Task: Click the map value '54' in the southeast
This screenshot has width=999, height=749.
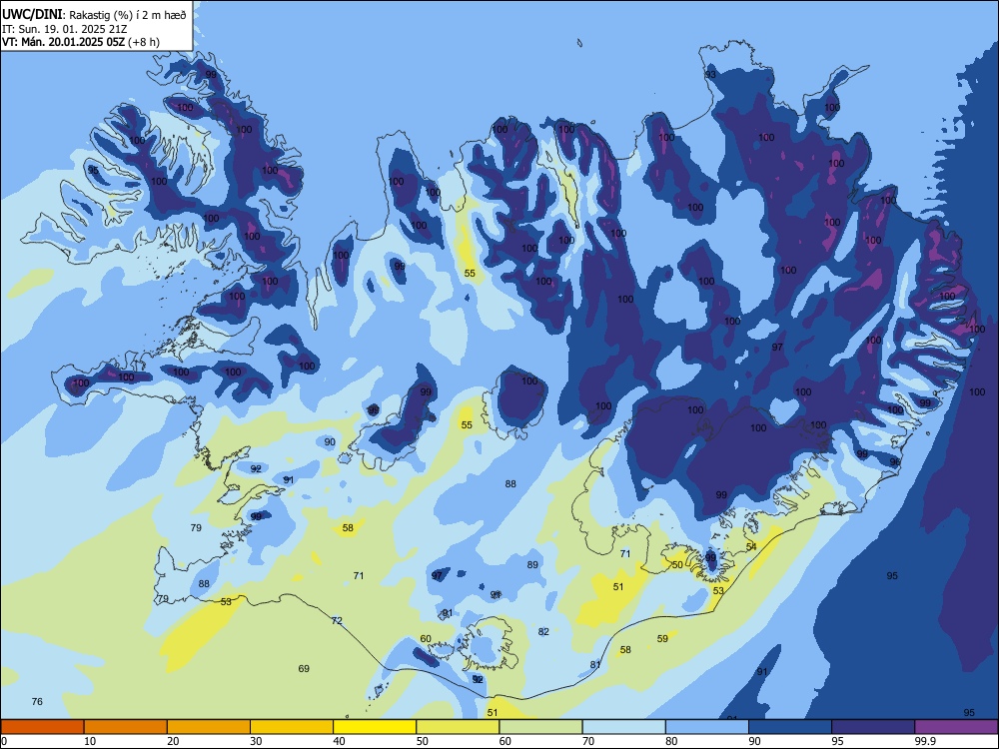Action: [x=751, y=546]
